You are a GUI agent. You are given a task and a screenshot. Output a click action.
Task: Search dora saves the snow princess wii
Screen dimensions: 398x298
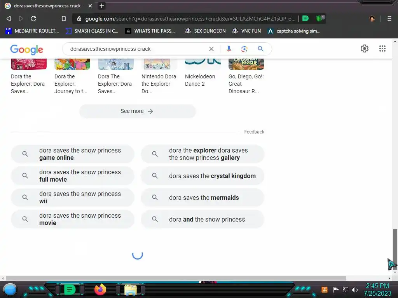click(x=73, y=198)
